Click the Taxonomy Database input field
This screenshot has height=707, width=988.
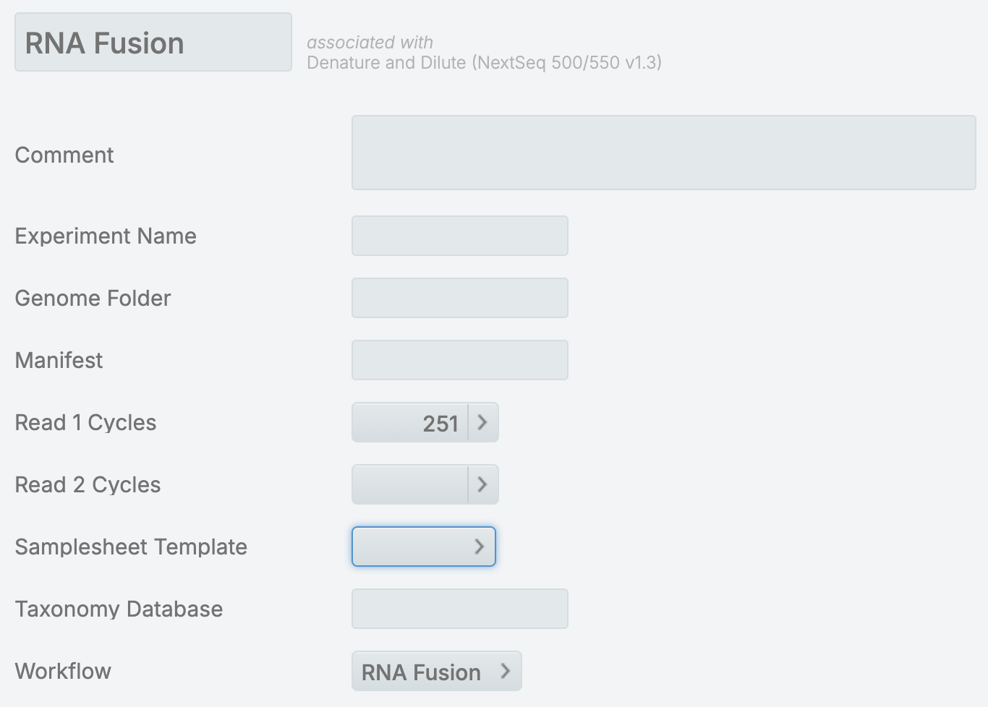(459, 609)
